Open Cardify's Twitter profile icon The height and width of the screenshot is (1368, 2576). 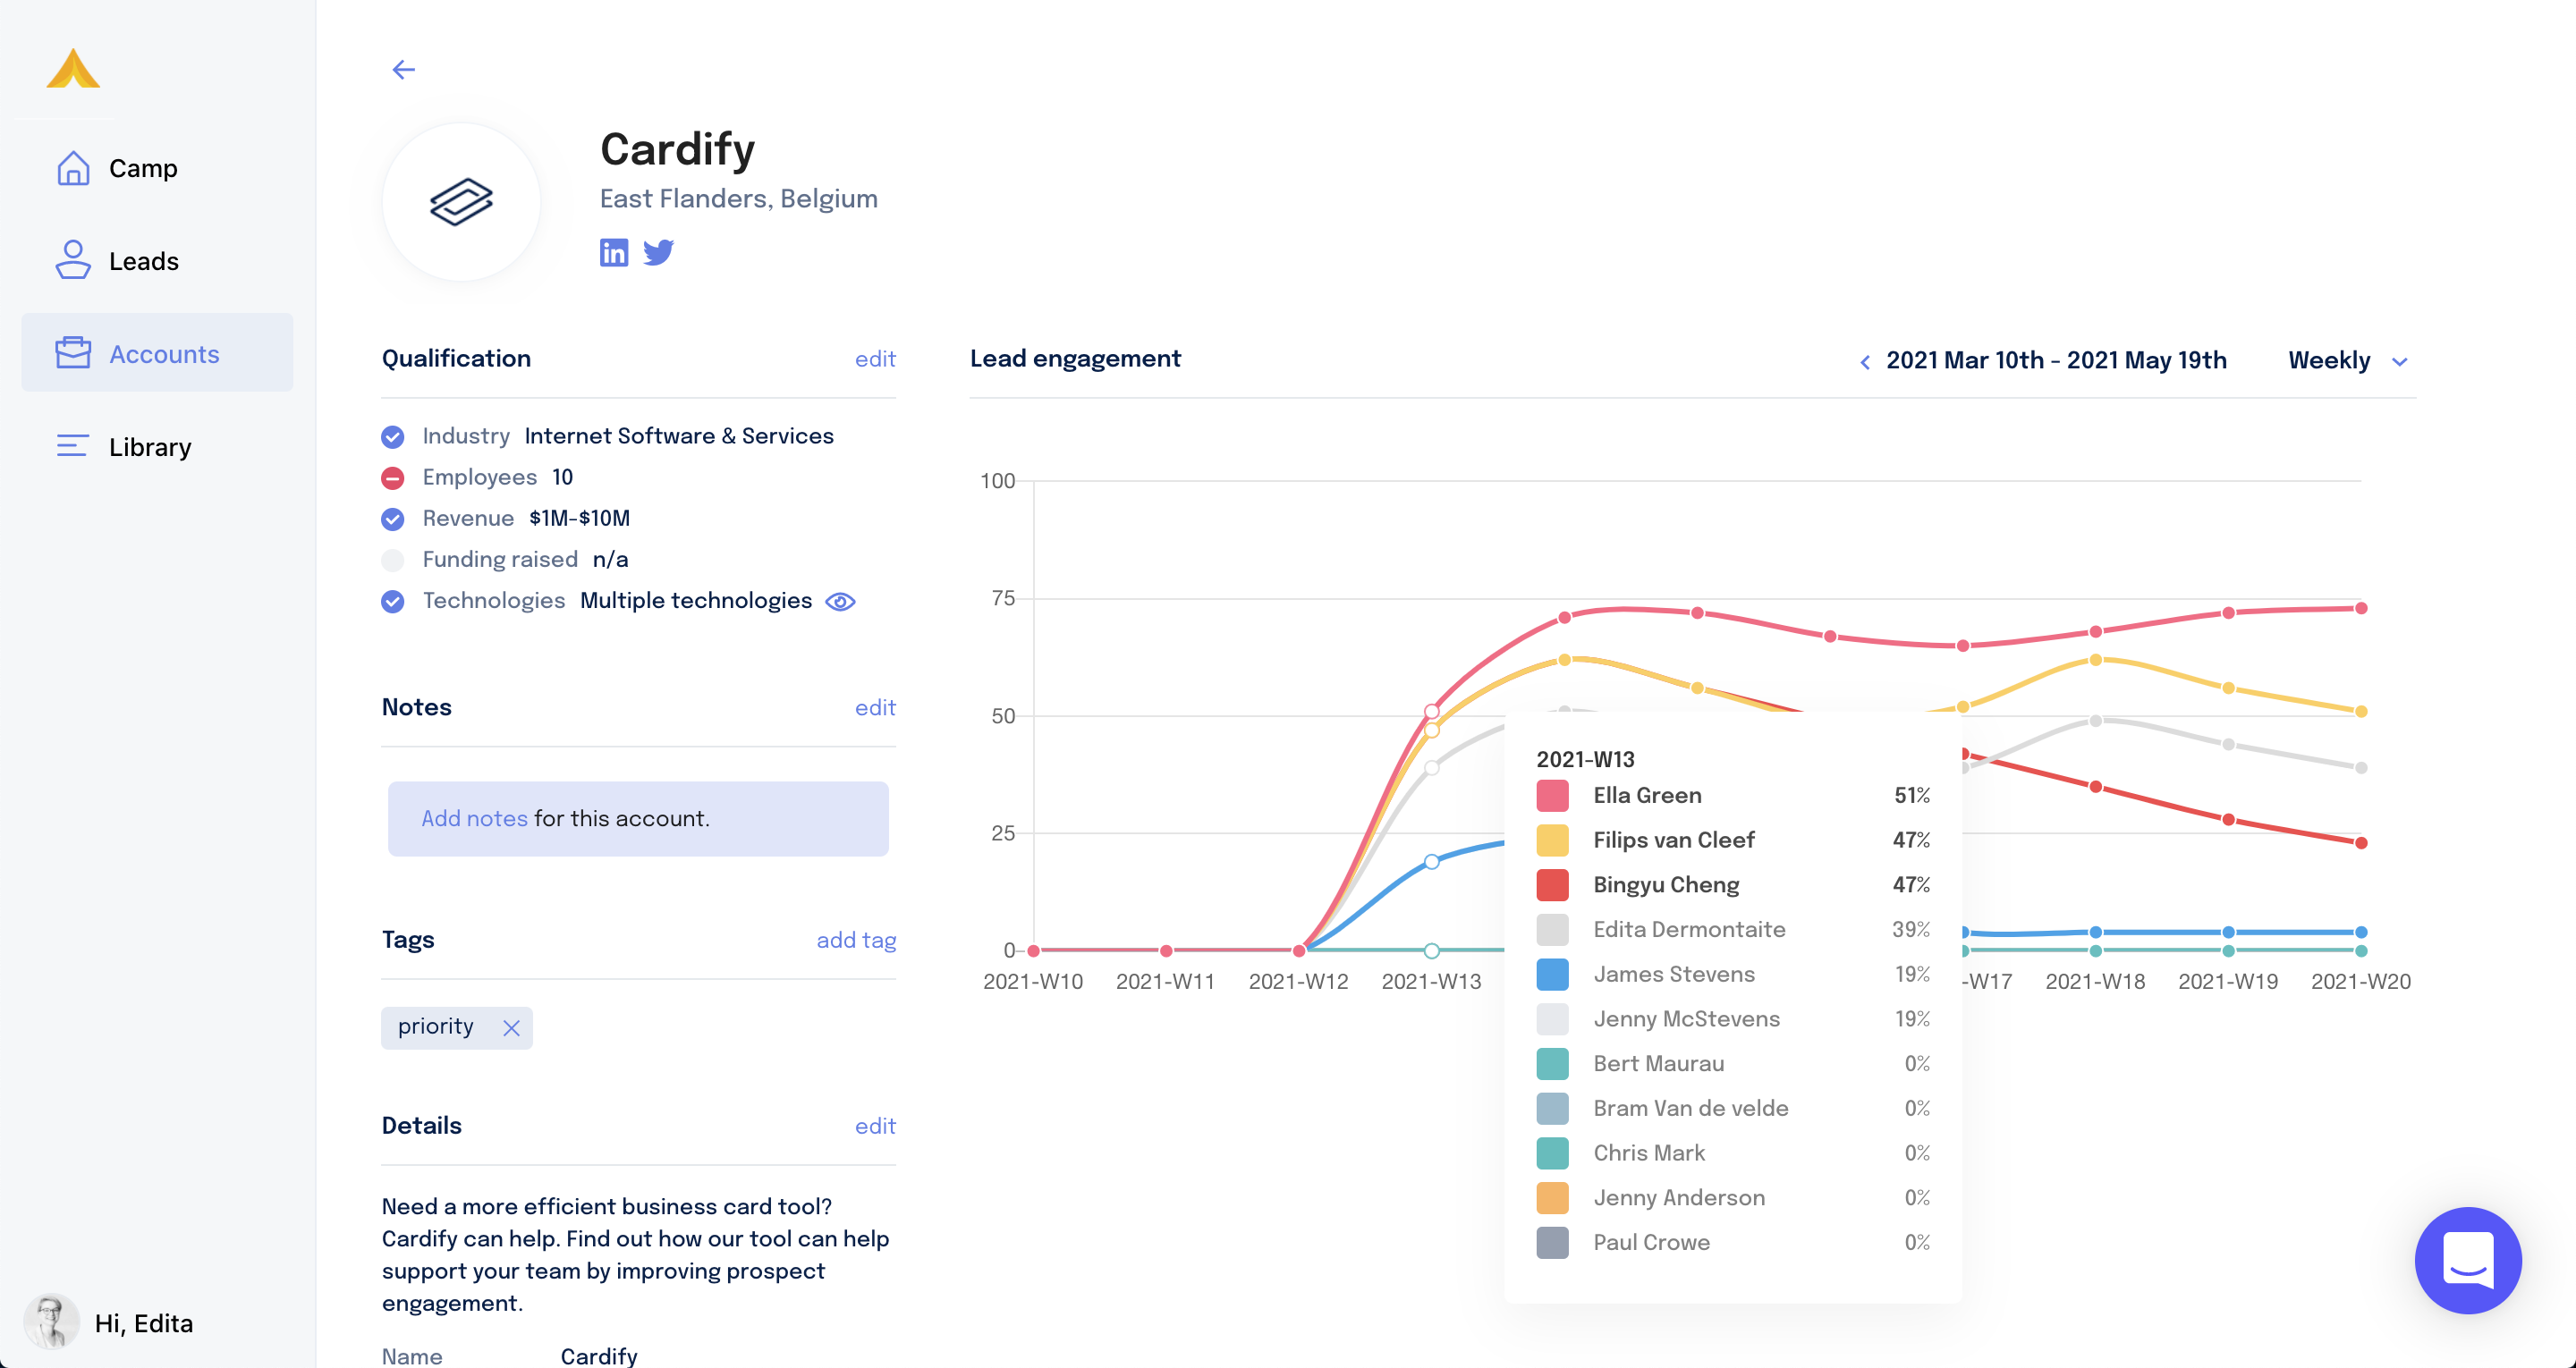658,252
